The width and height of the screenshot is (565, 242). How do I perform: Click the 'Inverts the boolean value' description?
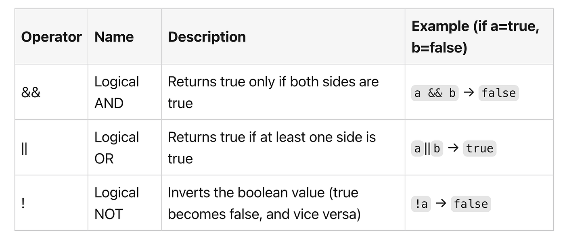(x=264, y=203)
